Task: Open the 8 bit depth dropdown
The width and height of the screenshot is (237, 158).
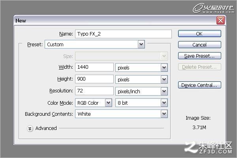Action: click(141, 103)
